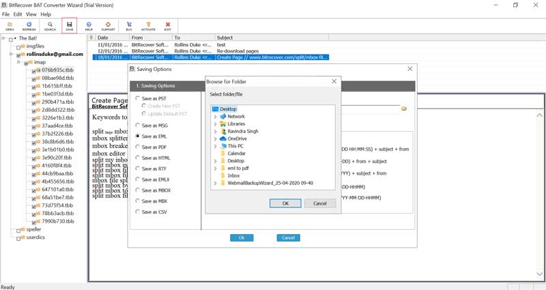Click OK in Browse for Folder
This screenshot has width=546, height=290.
285,203
